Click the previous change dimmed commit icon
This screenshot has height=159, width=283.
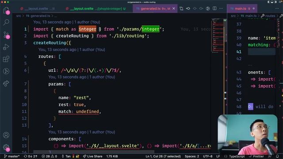tap(195, 8)
